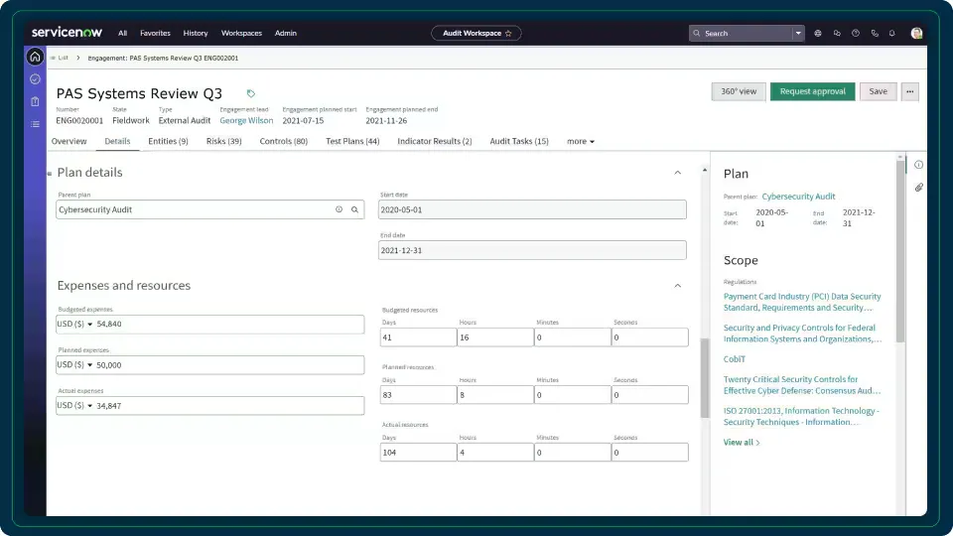Open the Favorites menu
The width and height of the screenshot is (953, 536).
pos(155,34)
